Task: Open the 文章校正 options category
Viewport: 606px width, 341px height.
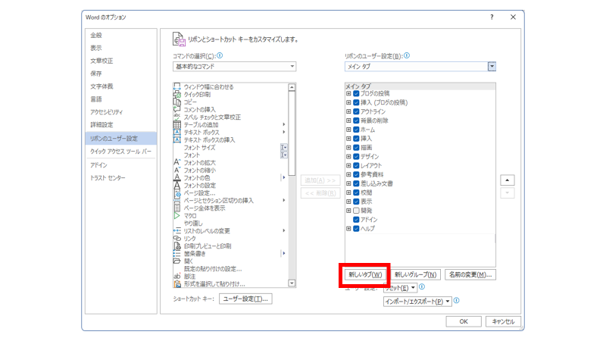Action: pyautogui.click(x=121, y=61)
